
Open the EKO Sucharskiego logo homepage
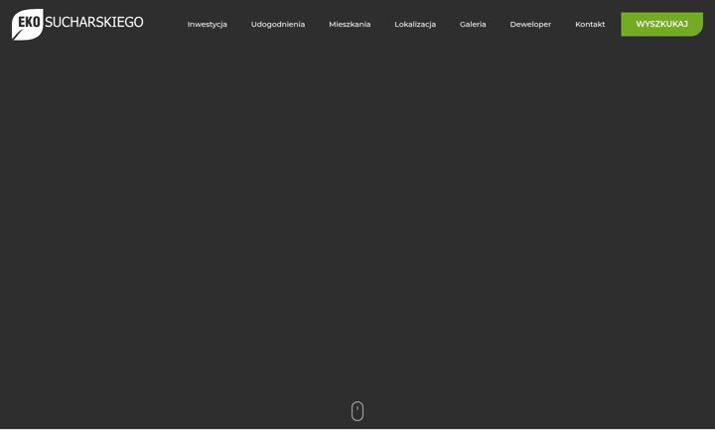[x=77, y=24]
